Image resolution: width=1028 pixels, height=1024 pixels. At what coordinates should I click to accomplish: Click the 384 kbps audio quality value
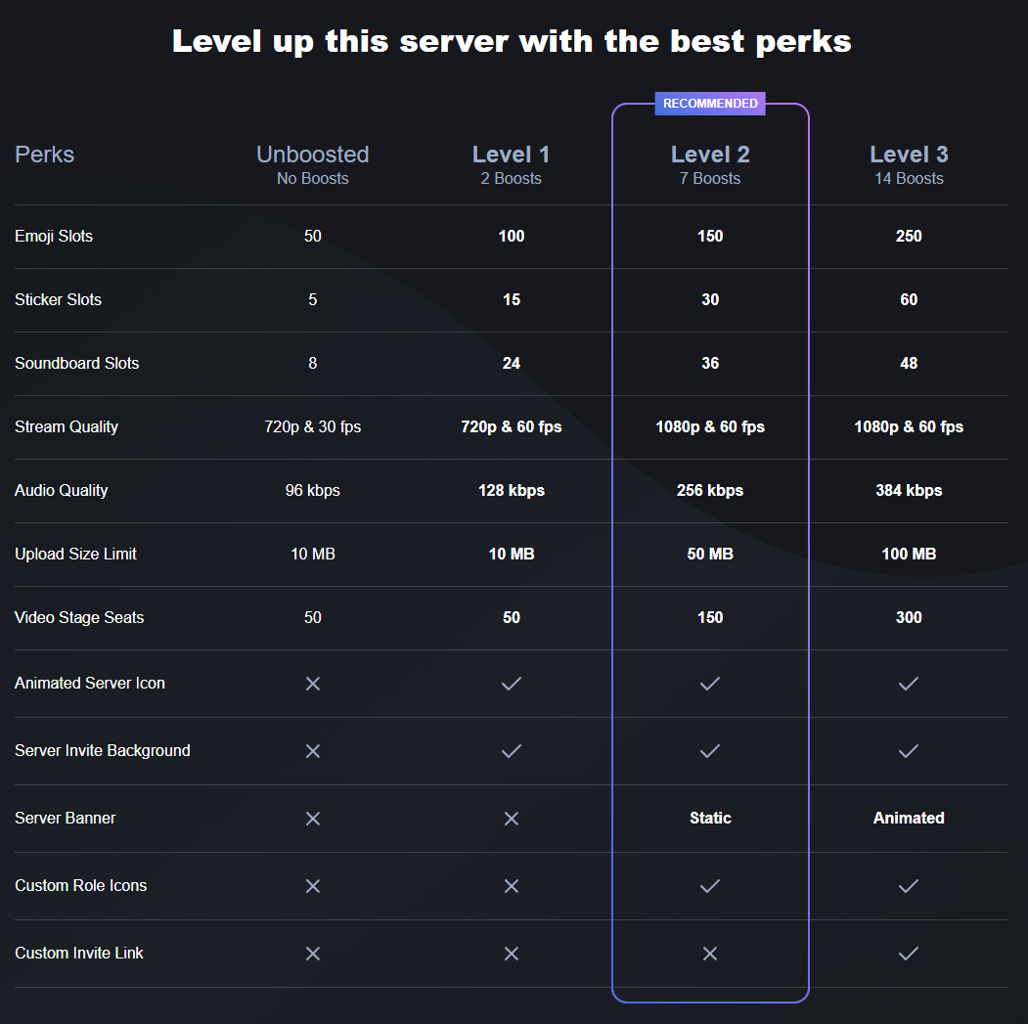(909, 490)
